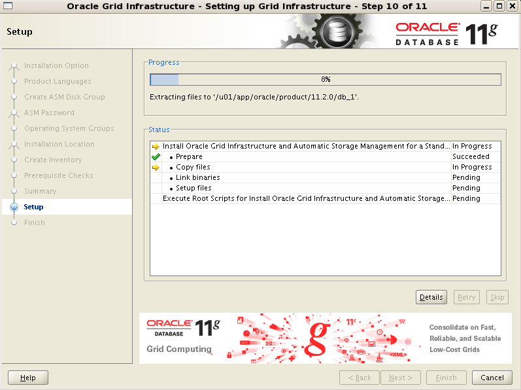Maximize the installer window
Viewport: 521px width, 390px height.
pos(499,6)
